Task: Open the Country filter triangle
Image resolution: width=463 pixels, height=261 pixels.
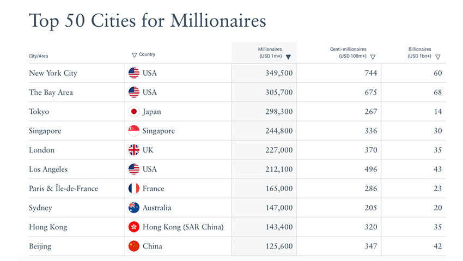Action: [134, 55]
